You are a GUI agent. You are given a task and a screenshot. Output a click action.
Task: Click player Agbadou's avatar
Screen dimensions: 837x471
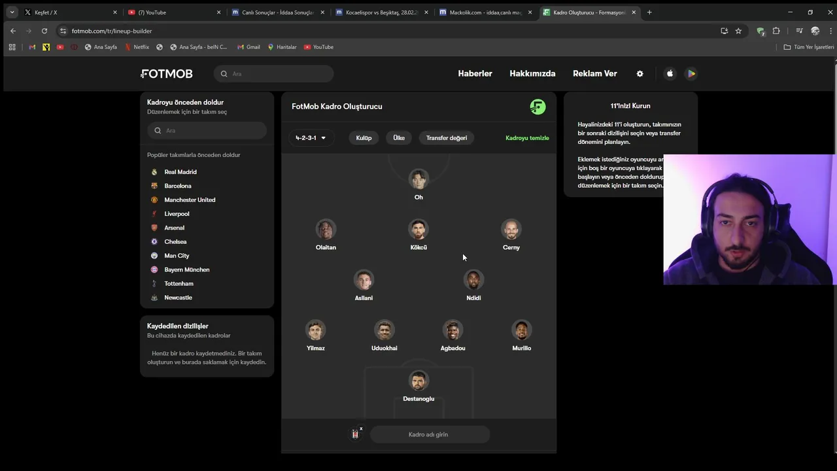(x=453, y=330)
